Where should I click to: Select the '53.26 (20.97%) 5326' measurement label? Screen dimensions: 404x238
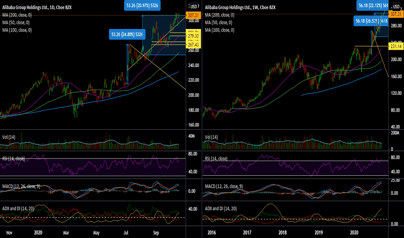tap(142, 5)
